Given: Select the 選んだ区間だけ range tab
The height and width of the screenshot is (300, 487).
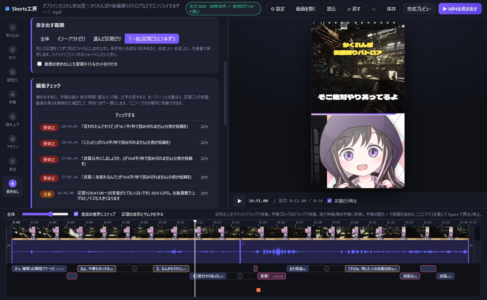Looking at the screenshot, I should pos(107,39).
